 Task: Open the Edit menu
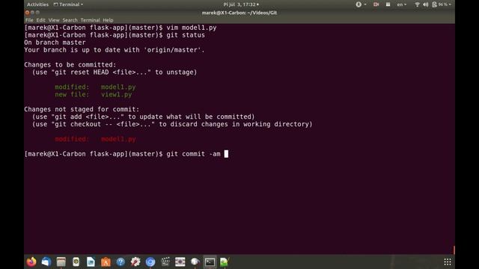point(40,20)
